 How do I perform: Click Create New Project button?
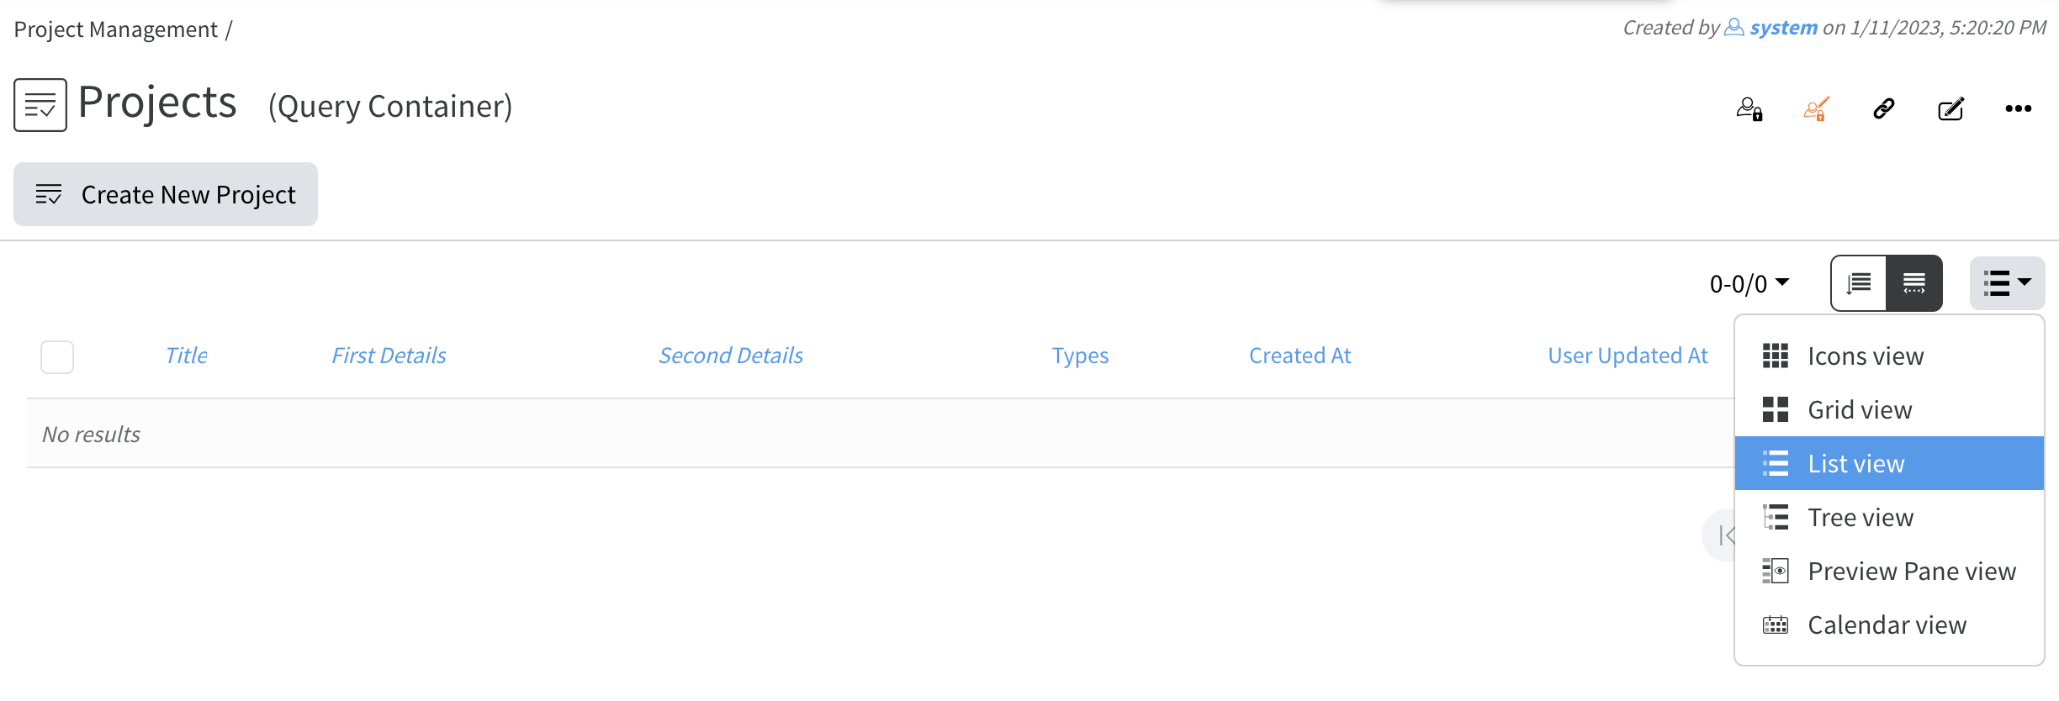pos(166,194)
